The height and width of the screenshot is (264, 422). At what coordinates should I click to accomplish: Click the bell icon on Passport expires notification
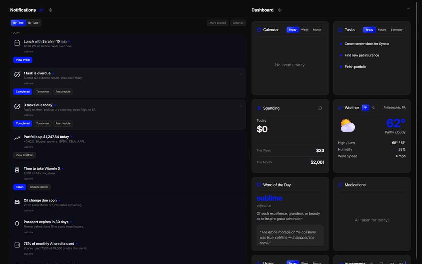point(17,223)
